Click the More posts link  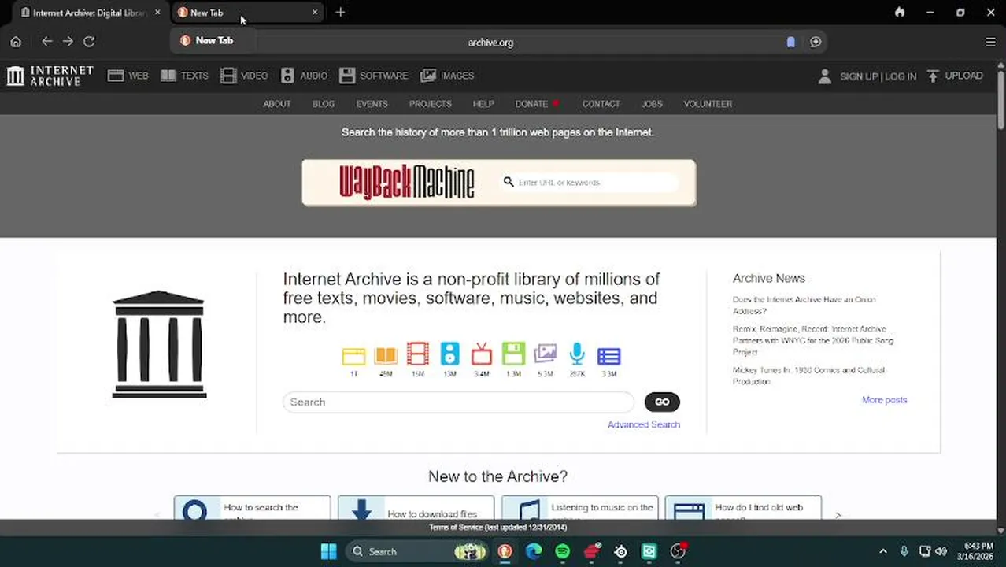pyautogui.click(x=885, y=400)
